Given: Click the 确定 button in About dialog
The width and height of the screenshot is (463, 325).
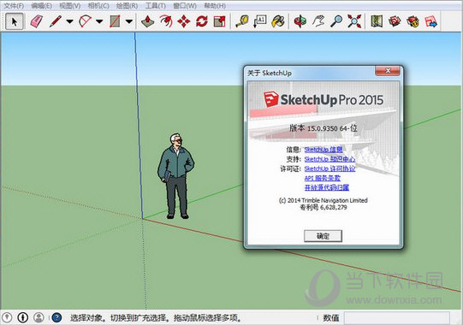Looking at the screenshot, I should click(323, 236).
